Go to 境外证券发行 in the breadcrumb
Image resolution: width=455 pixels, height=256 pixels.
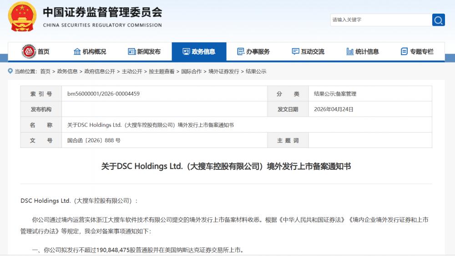(224, 71)
